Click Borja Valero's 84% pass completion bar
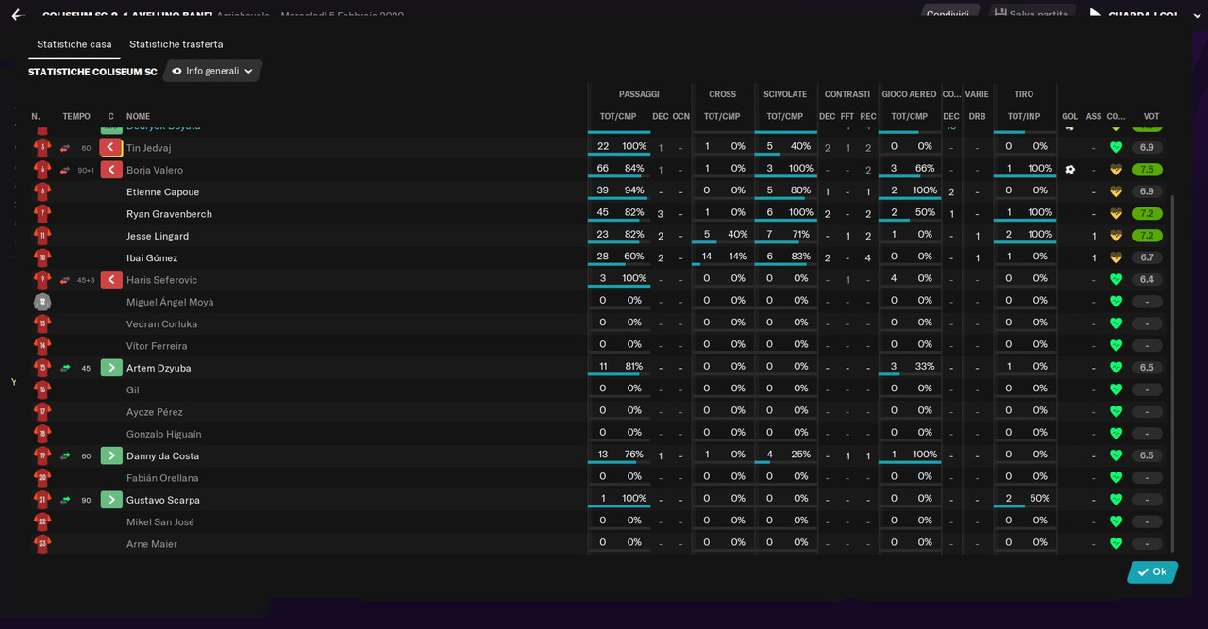1208x629 pixels. click(619, 177)
